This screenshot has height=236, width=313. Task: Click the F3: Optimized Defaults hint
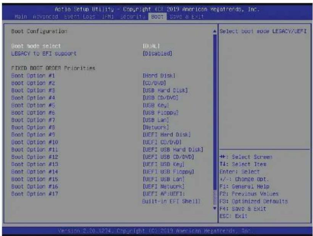coord(253,201)
